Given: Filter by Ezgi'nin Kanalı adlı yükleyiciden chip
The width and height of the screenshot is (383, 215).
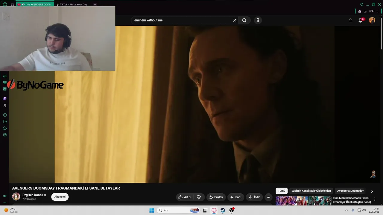Looking at the screenshot, I should (311, 191).
